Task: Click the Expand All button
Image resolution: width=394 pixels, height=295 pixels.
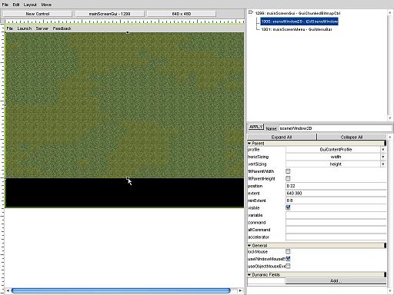Action: [x=282, y=137]
